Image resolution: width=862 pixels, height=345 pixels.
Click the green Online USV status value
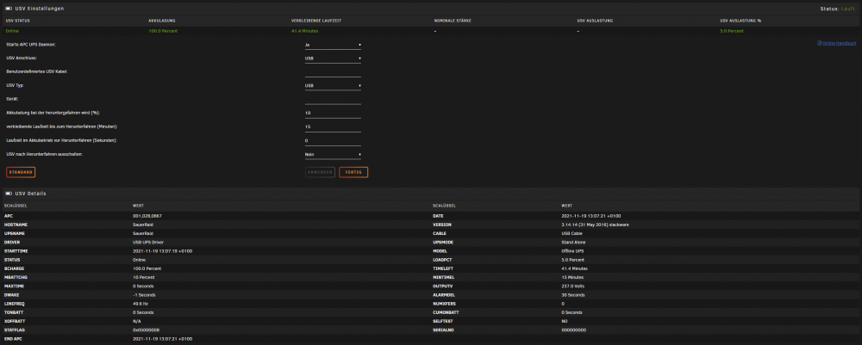(x=12, y=31)
